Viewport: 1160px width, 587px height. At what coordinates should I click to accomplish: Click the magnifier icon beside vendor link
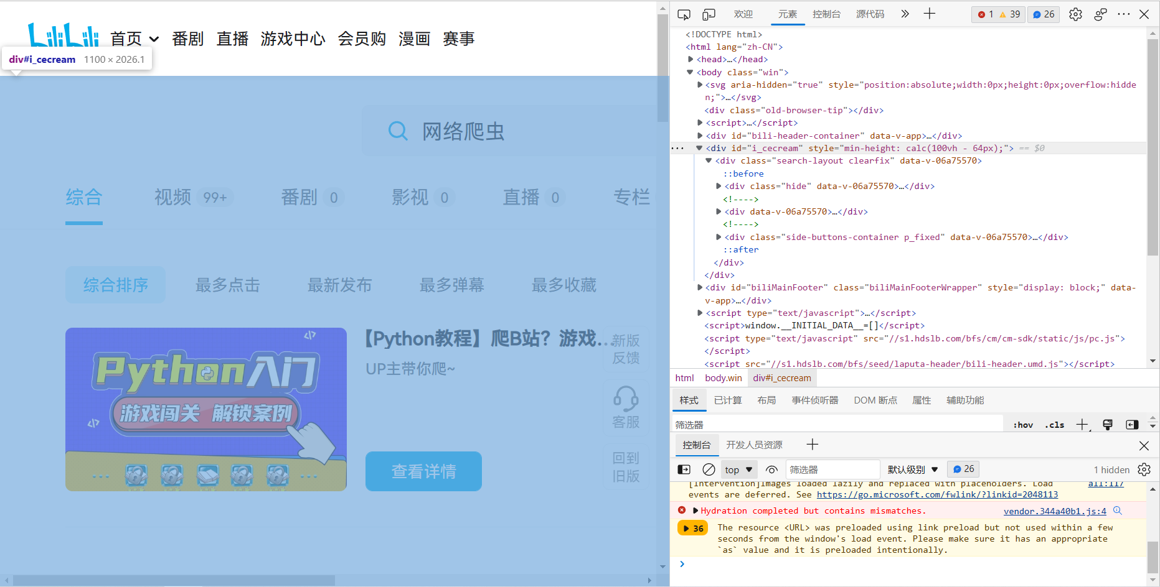(x=1118, y=511)
